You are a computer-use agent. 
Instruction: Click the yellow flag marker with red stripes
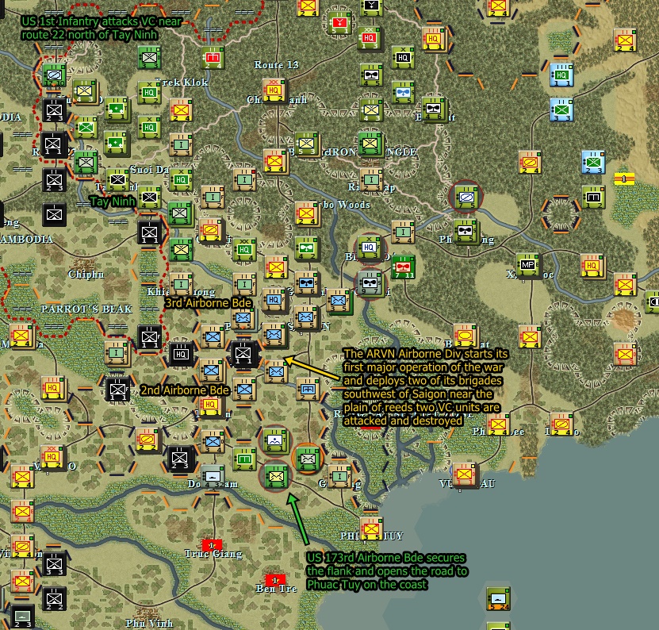(x=623, y=179)
